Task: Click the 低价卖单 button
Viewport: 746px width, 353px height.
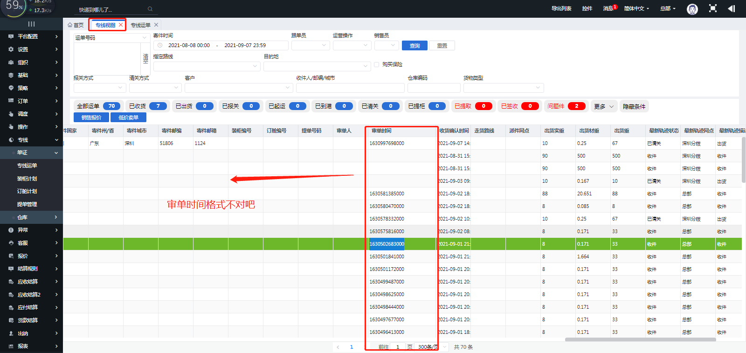Action: pos(128,118)
